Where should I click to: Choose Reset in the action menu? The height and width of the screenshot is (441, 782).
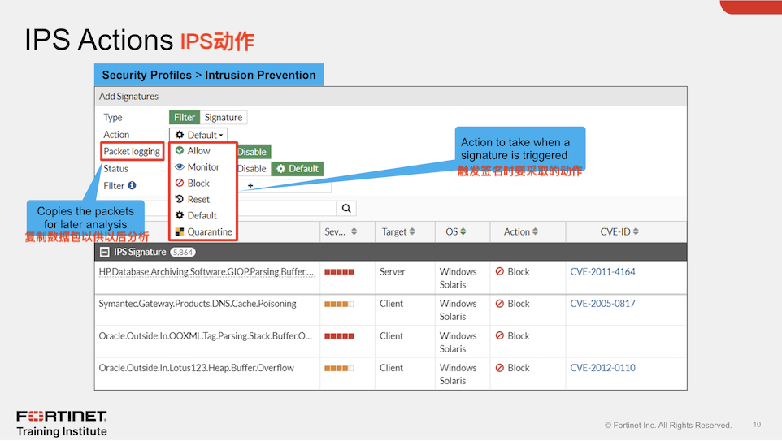pos(198,199)
